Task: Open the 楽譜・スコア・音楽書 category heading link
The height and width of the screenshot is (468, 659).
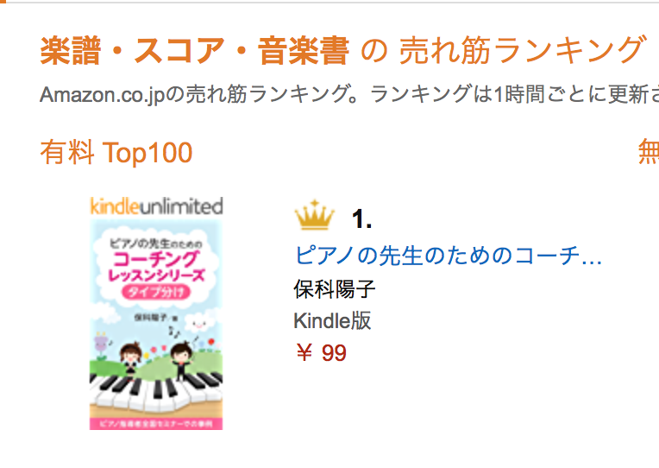Action: 194,52
